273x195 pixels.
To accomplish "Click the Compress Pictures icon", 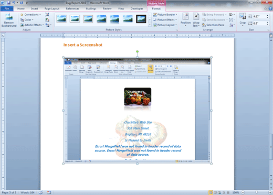I will (x=47, y=15).
